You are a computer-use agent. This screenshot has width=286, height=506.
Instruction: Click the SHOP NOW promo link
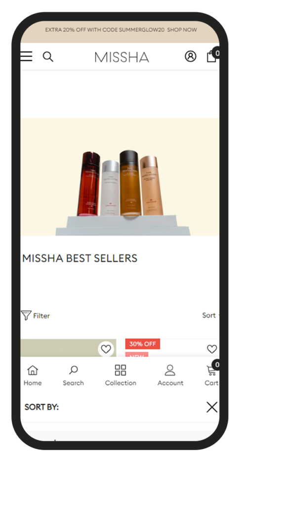click(x=182, y=30)
